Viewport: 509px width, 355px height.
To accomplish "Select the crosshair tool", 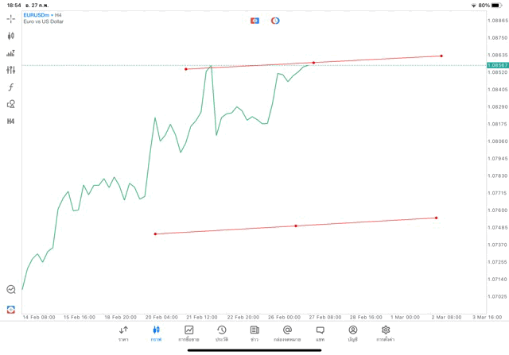I will (11, 18).
